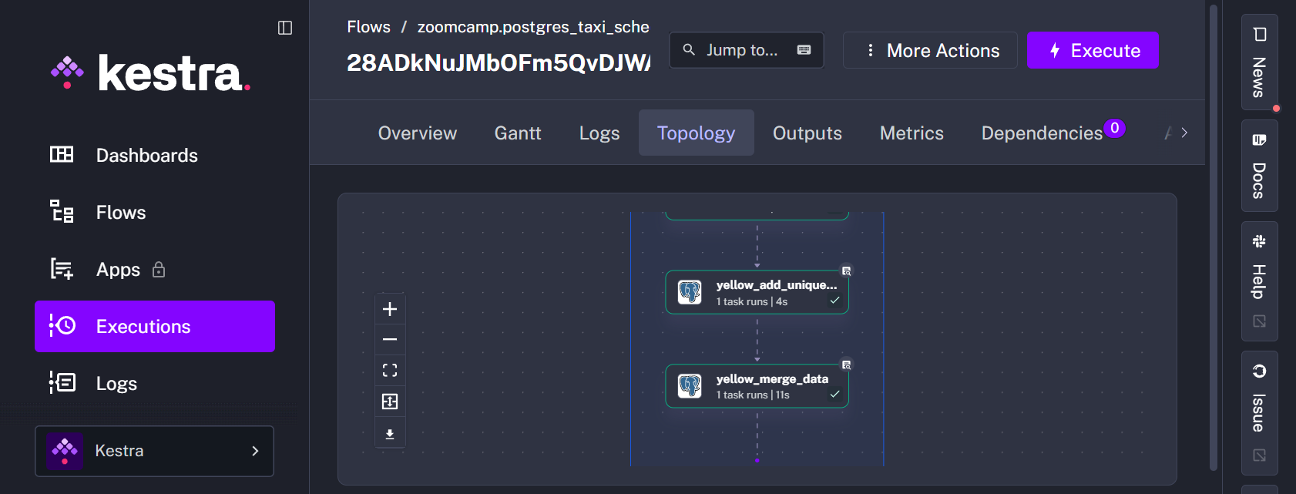Click the success checkmark on yellow_add_unique...
This screenshot has width=1296, height=494.
point(834,300)
